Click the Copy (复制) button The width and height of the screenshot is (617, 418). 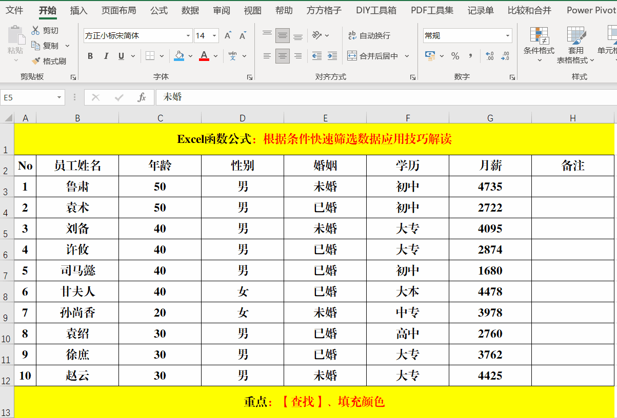(x=45, y=46)
